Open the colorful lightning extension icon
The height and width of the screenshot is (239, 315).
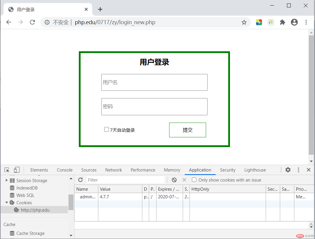pyautogui.click(x=259, y=22)
